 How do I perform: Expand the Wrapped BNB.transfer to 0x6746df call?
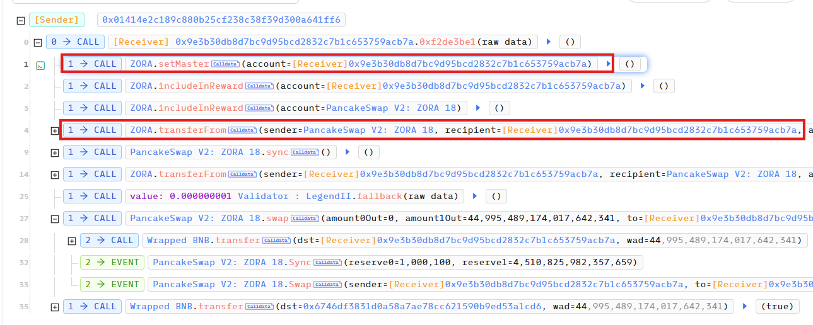coord(55,307)
